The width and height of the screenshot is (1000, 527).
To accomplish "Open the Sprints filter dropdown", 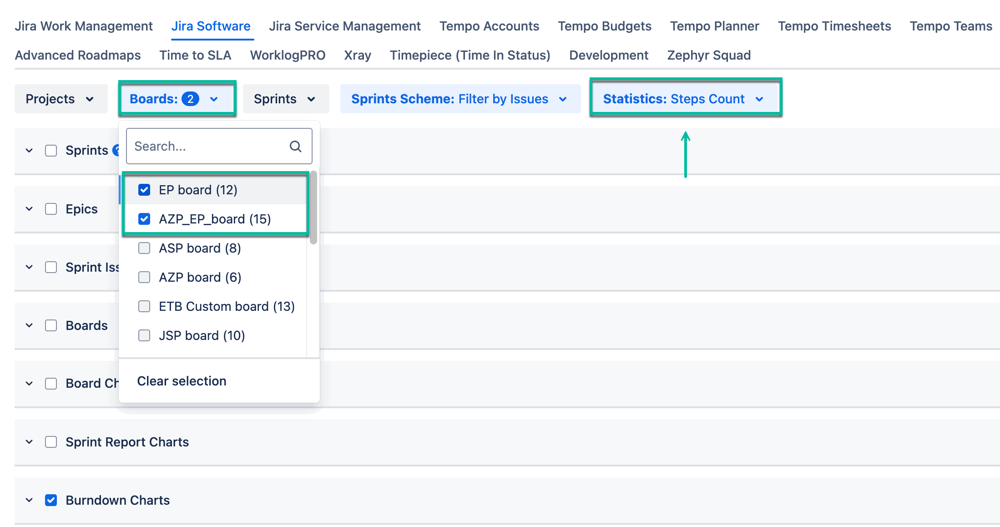I will click(285, 99).
